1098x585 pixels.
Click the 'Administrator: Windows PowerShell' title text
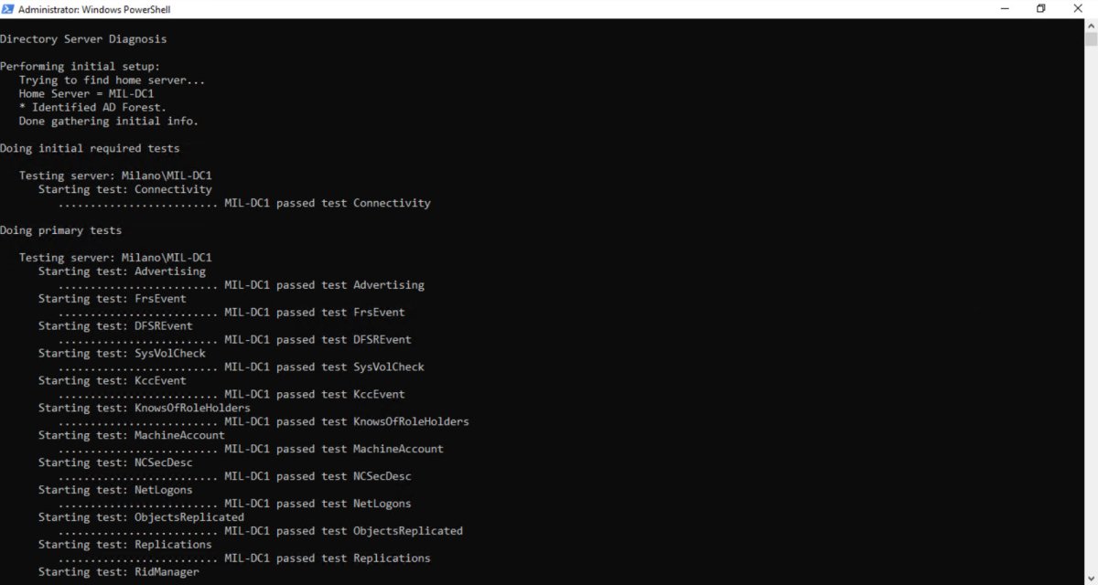click(94, 9)
